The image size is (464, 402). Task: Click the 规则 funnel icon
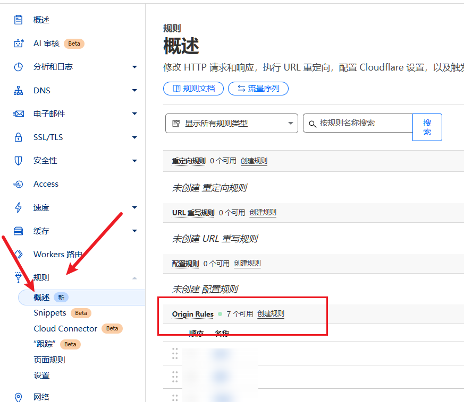coord(19,277)
